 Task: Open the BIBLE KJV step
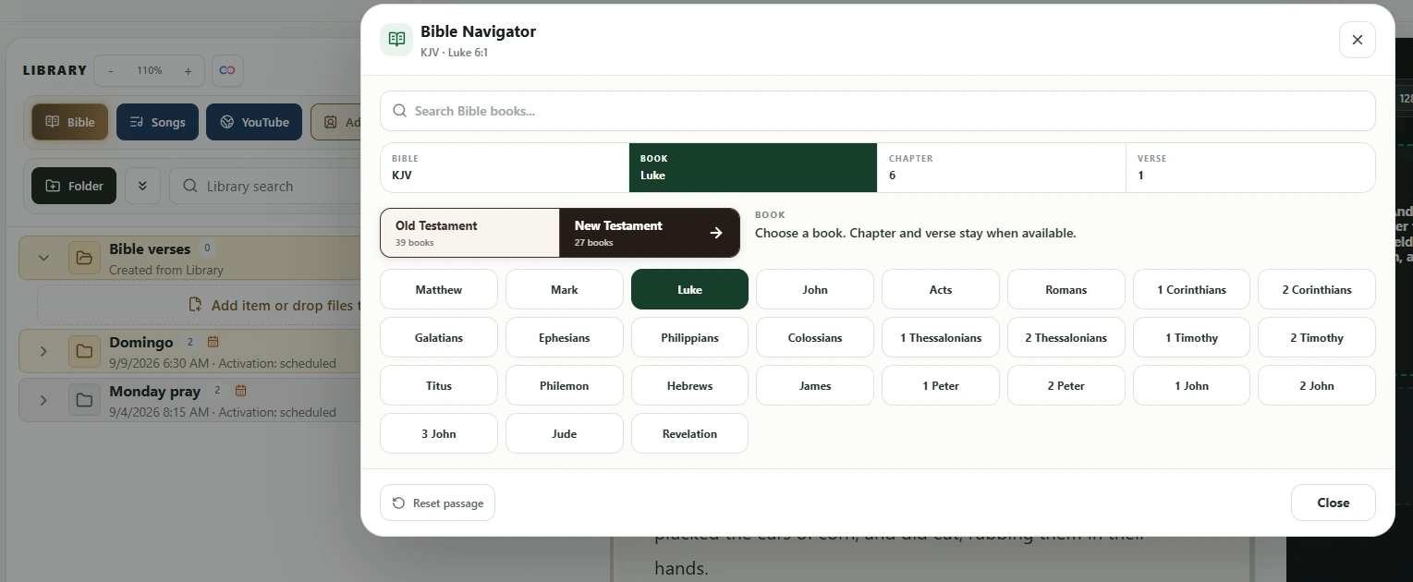tap(505, 167)
